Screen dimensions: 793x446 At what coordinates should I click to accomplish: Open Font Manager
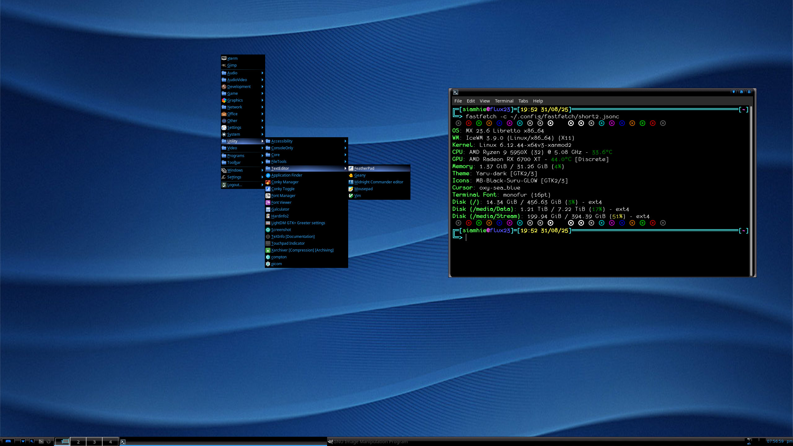[x=306, y=196]
